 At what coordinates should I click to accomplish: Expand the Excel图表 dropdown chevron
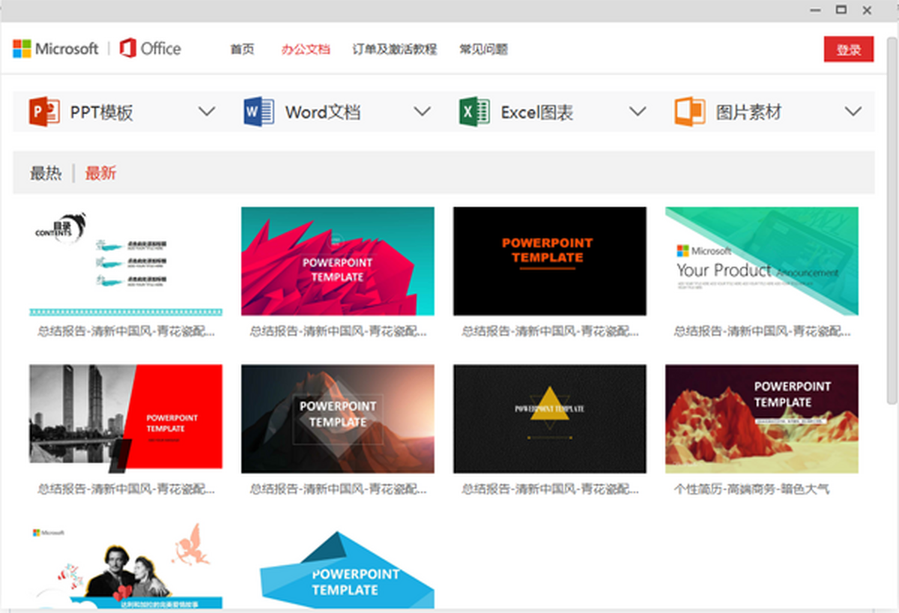(638, 111)
